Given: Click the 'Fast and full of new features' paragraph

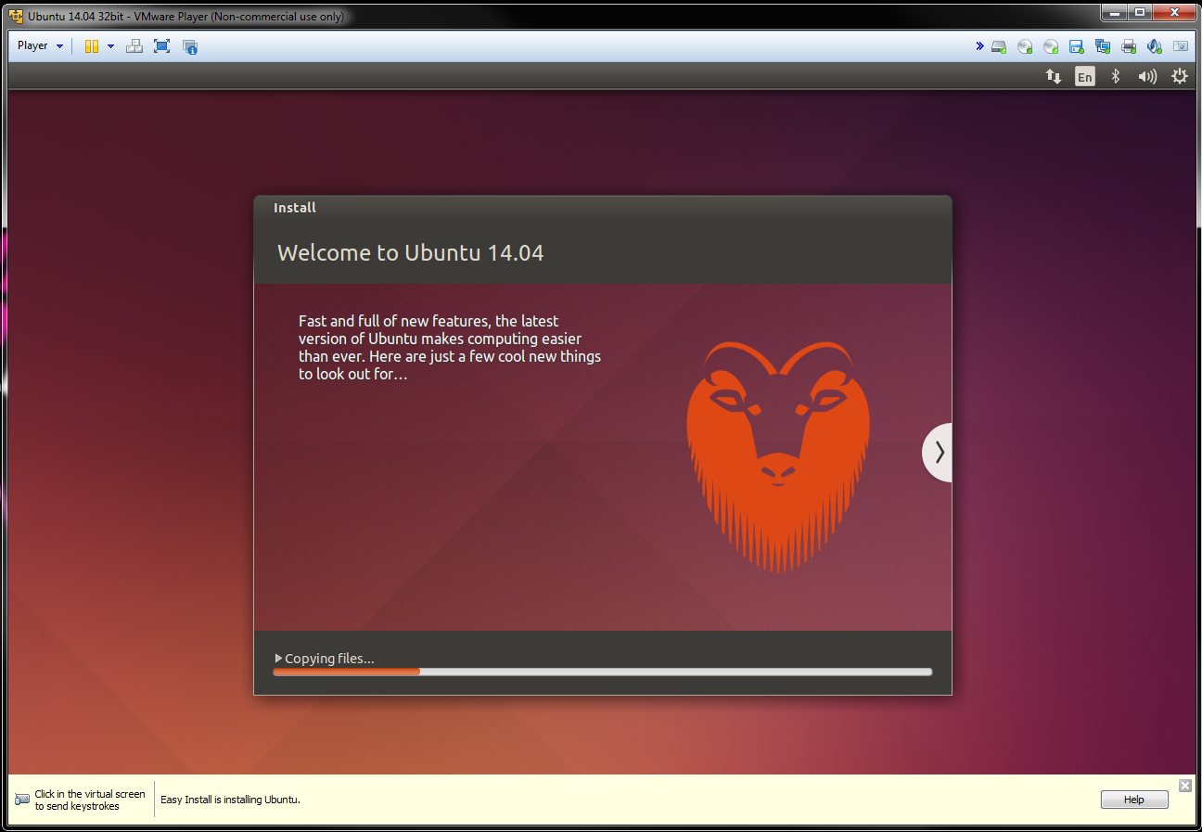Looking at the screenshot, I should coord(450,348).
